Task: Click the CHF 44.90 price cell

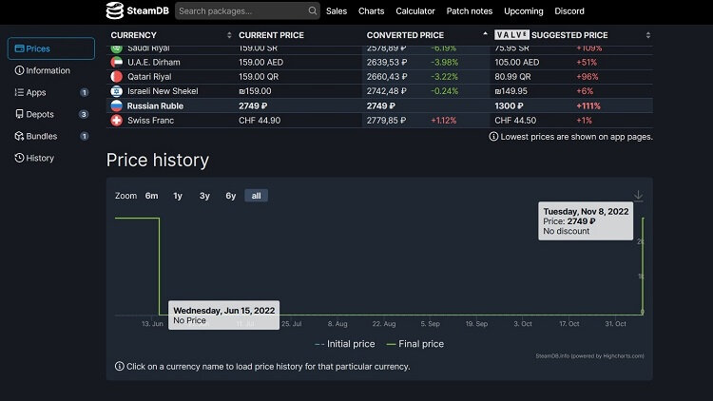Action: tap(260, 121)
